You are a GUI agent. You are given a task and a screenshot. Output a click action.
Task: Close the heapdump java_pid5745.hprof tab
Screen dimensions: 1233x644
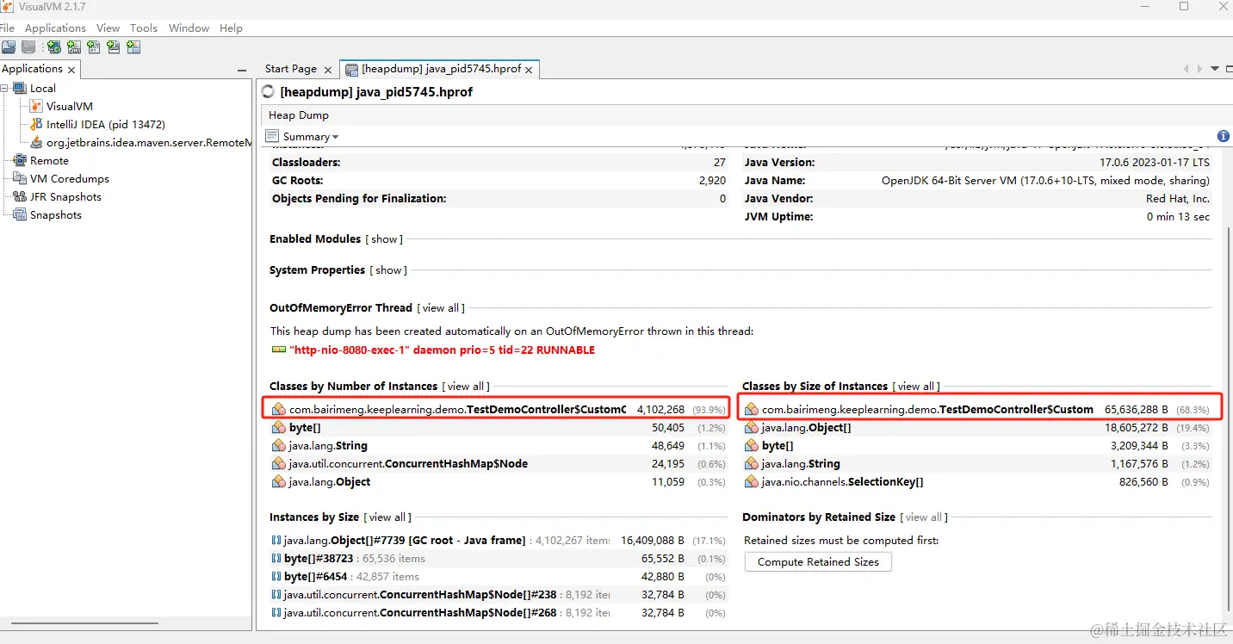pos(529,70)
